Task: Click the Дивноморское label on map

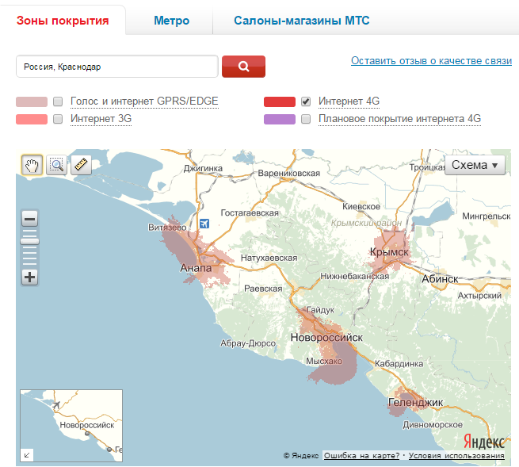Action: pyautogui.click(x=433, y=425)
